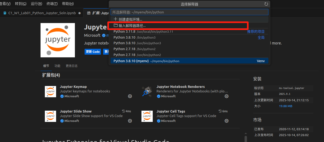
Task: Click the 扩展包(4) section heading
Action: click(x=51, y=75)
